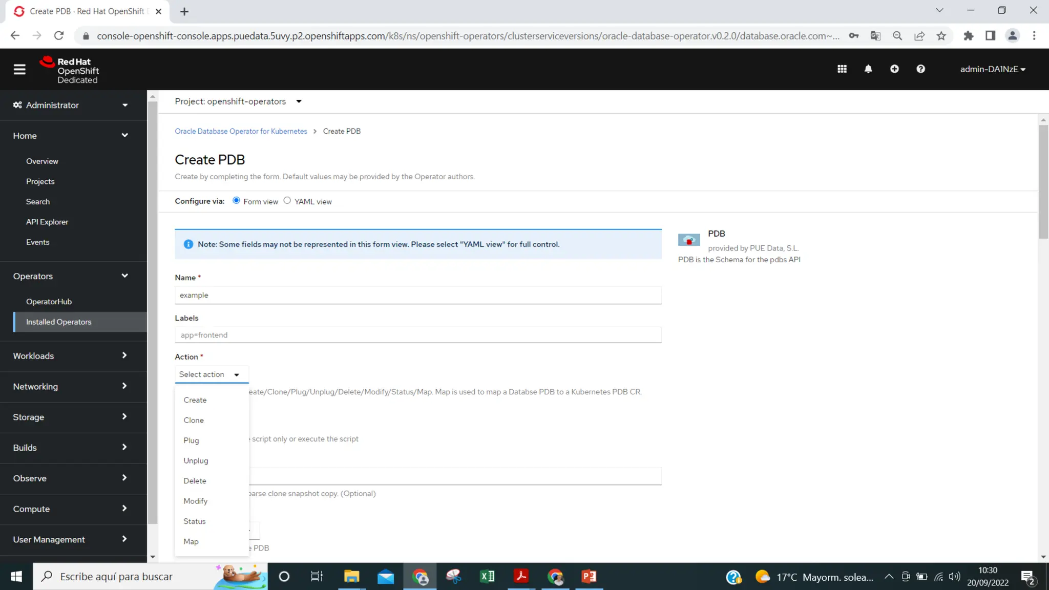This screenshot has height=590, width=1049.
Task: Click the Name input field
Action: [417, 296]
